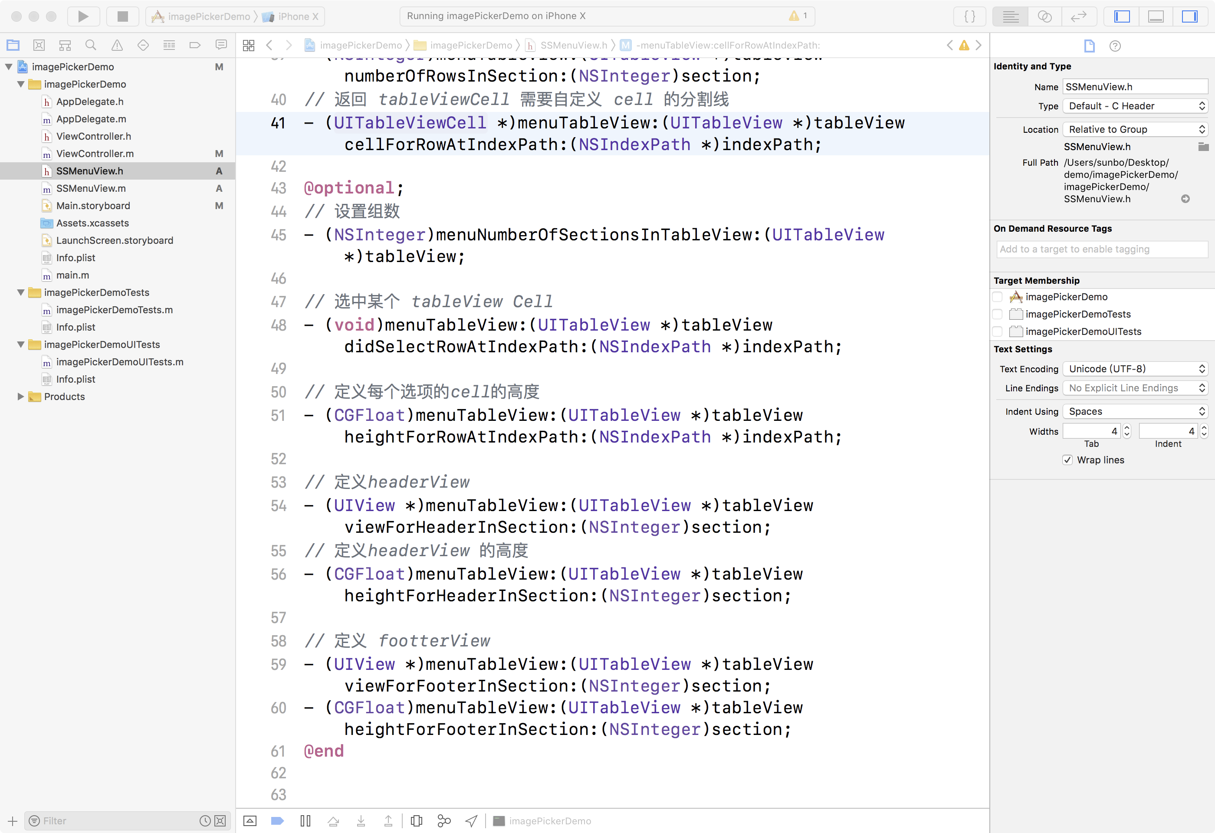Open the Text Encoding dropdown
The image size is (1215, 833).
pos(1135,369)
